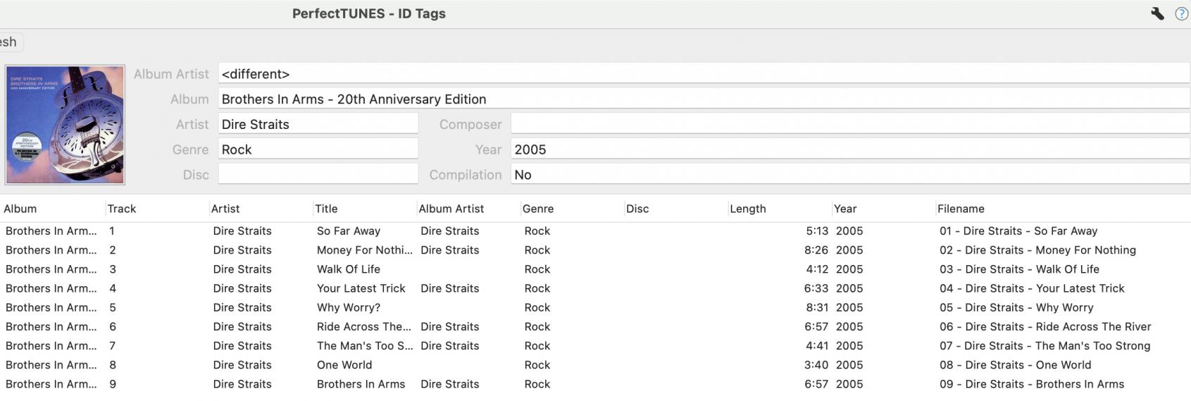
Task: Edit the Genre field showing Rock
Action: click(318, 149)
